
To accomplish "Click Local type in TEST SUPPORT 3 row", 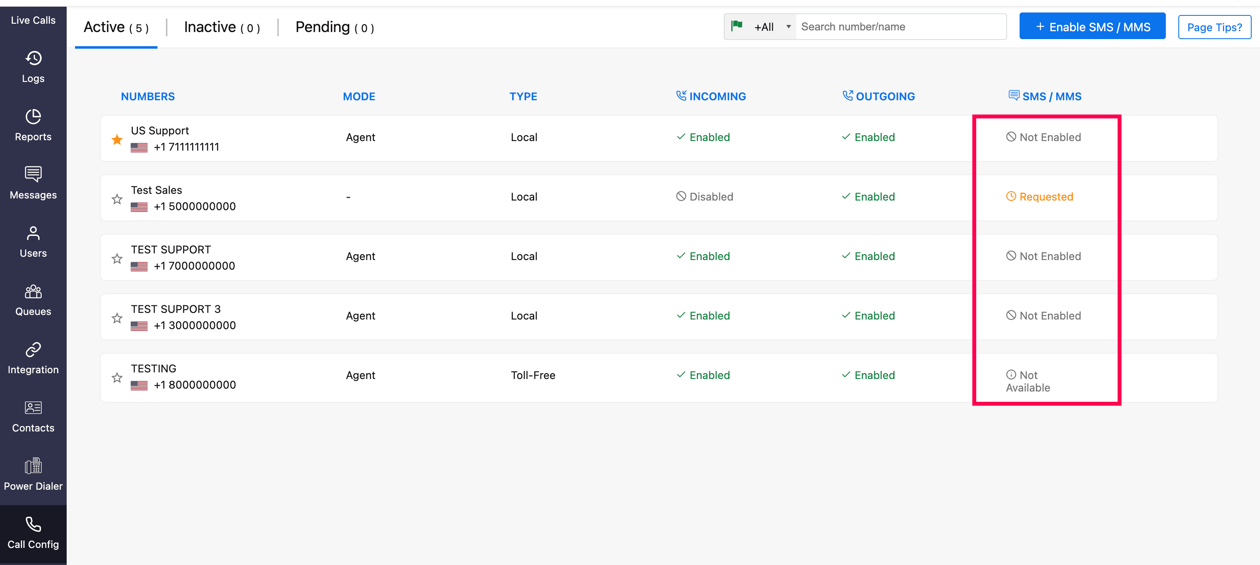I will [524, 315].
